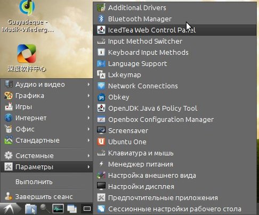This screenshot has width=259, height=215.
Task: Click the magnifier search icon in the panel
Action: click(45, 209)
